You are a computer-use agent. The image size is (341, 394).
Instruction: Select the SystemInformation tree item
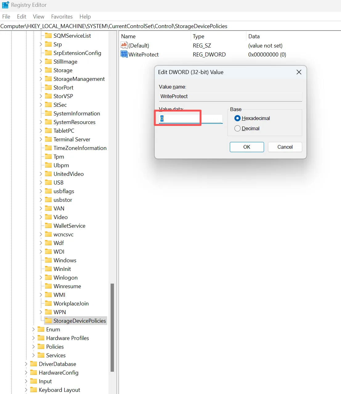(x=77, y=113)
